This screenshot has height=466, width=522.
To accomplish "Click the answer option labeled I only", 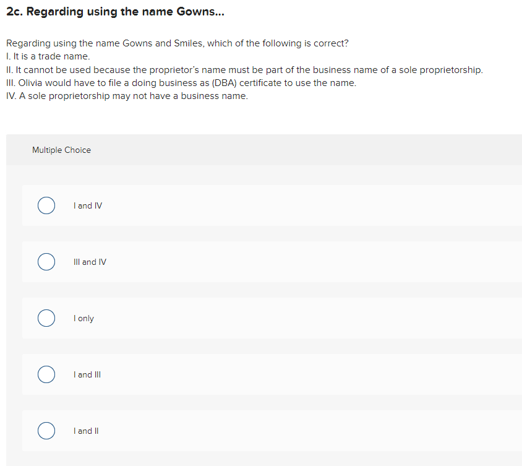I will pos(83,317).
